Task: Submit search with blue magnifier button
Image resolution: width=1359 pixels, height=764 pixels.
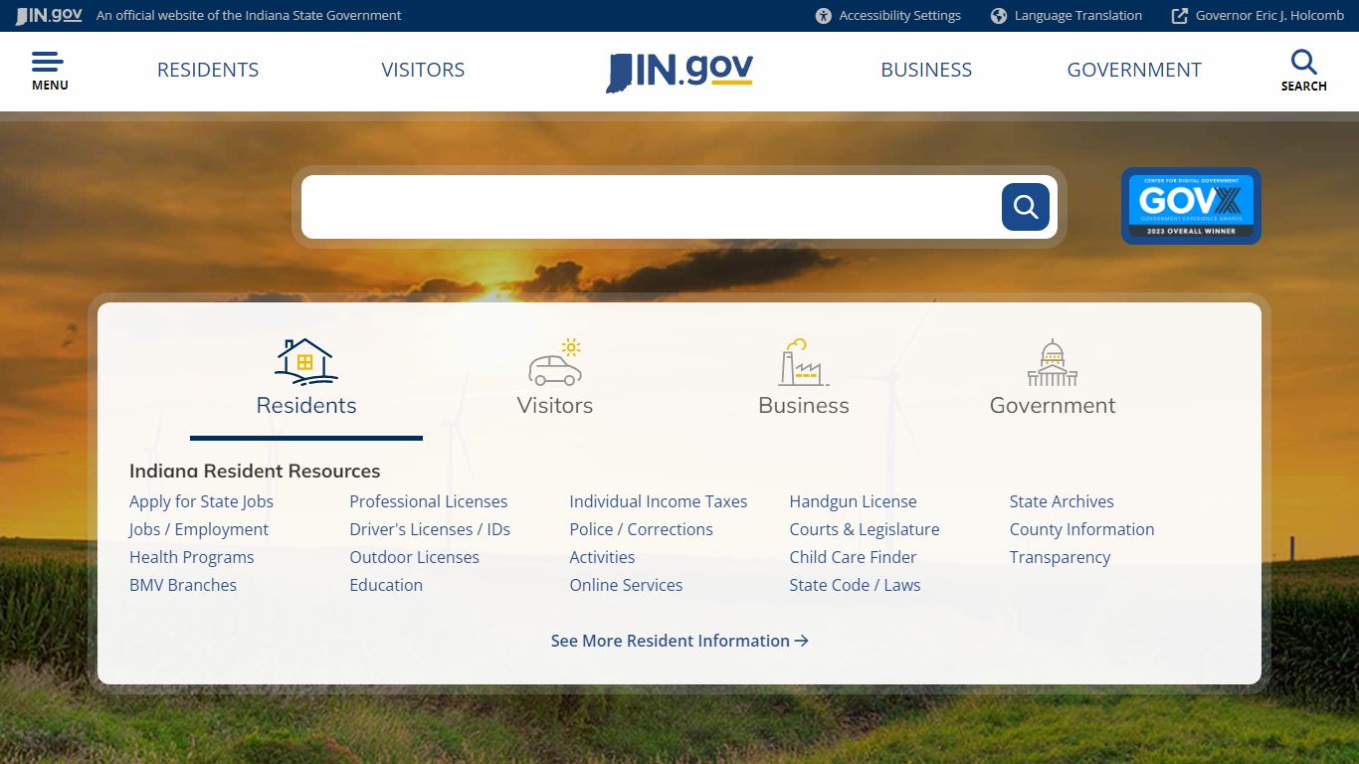Action: (x=1026, y=207)
